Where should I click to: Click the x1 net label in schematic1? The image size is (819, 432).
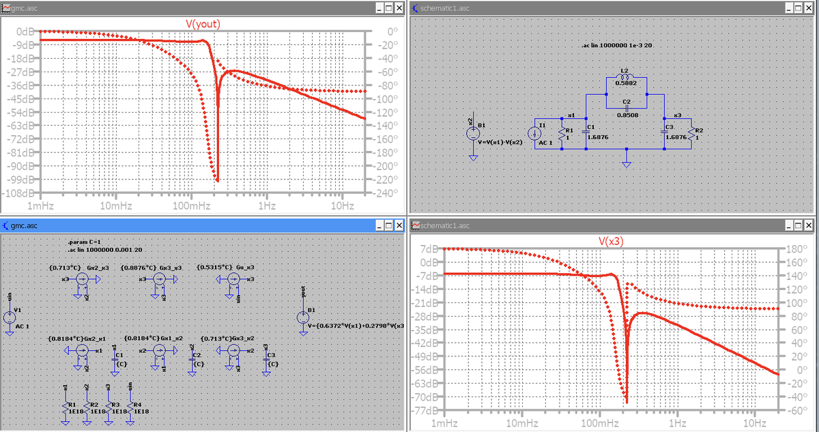[x=571, y=115]
